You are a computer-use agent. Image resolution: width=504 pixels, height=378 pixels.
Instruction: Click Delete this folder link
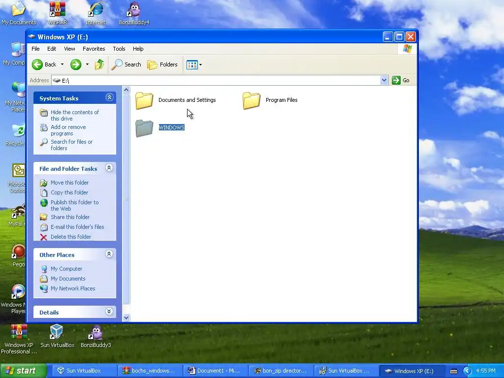pos(71,237)
